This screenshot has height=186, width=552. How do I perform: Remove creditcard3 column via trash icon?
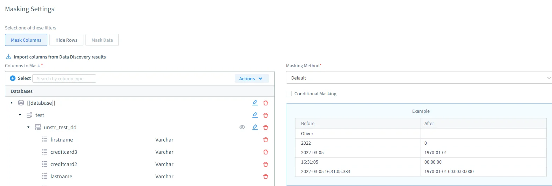266,152
